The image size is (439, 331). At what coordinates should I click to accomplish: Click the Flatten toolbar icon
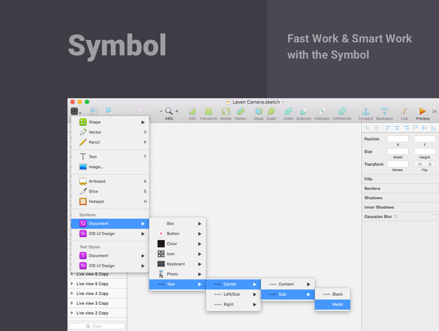(240, 111)
